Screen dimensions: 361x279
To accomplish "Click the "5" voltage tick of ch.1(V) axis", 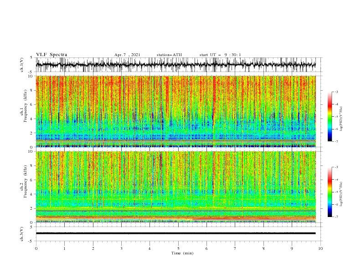I will (x=31, y=58).
